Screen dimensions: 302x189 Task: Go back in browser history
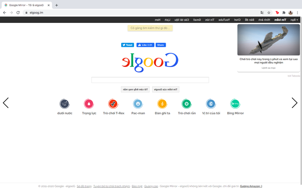[x=5, y=12]
